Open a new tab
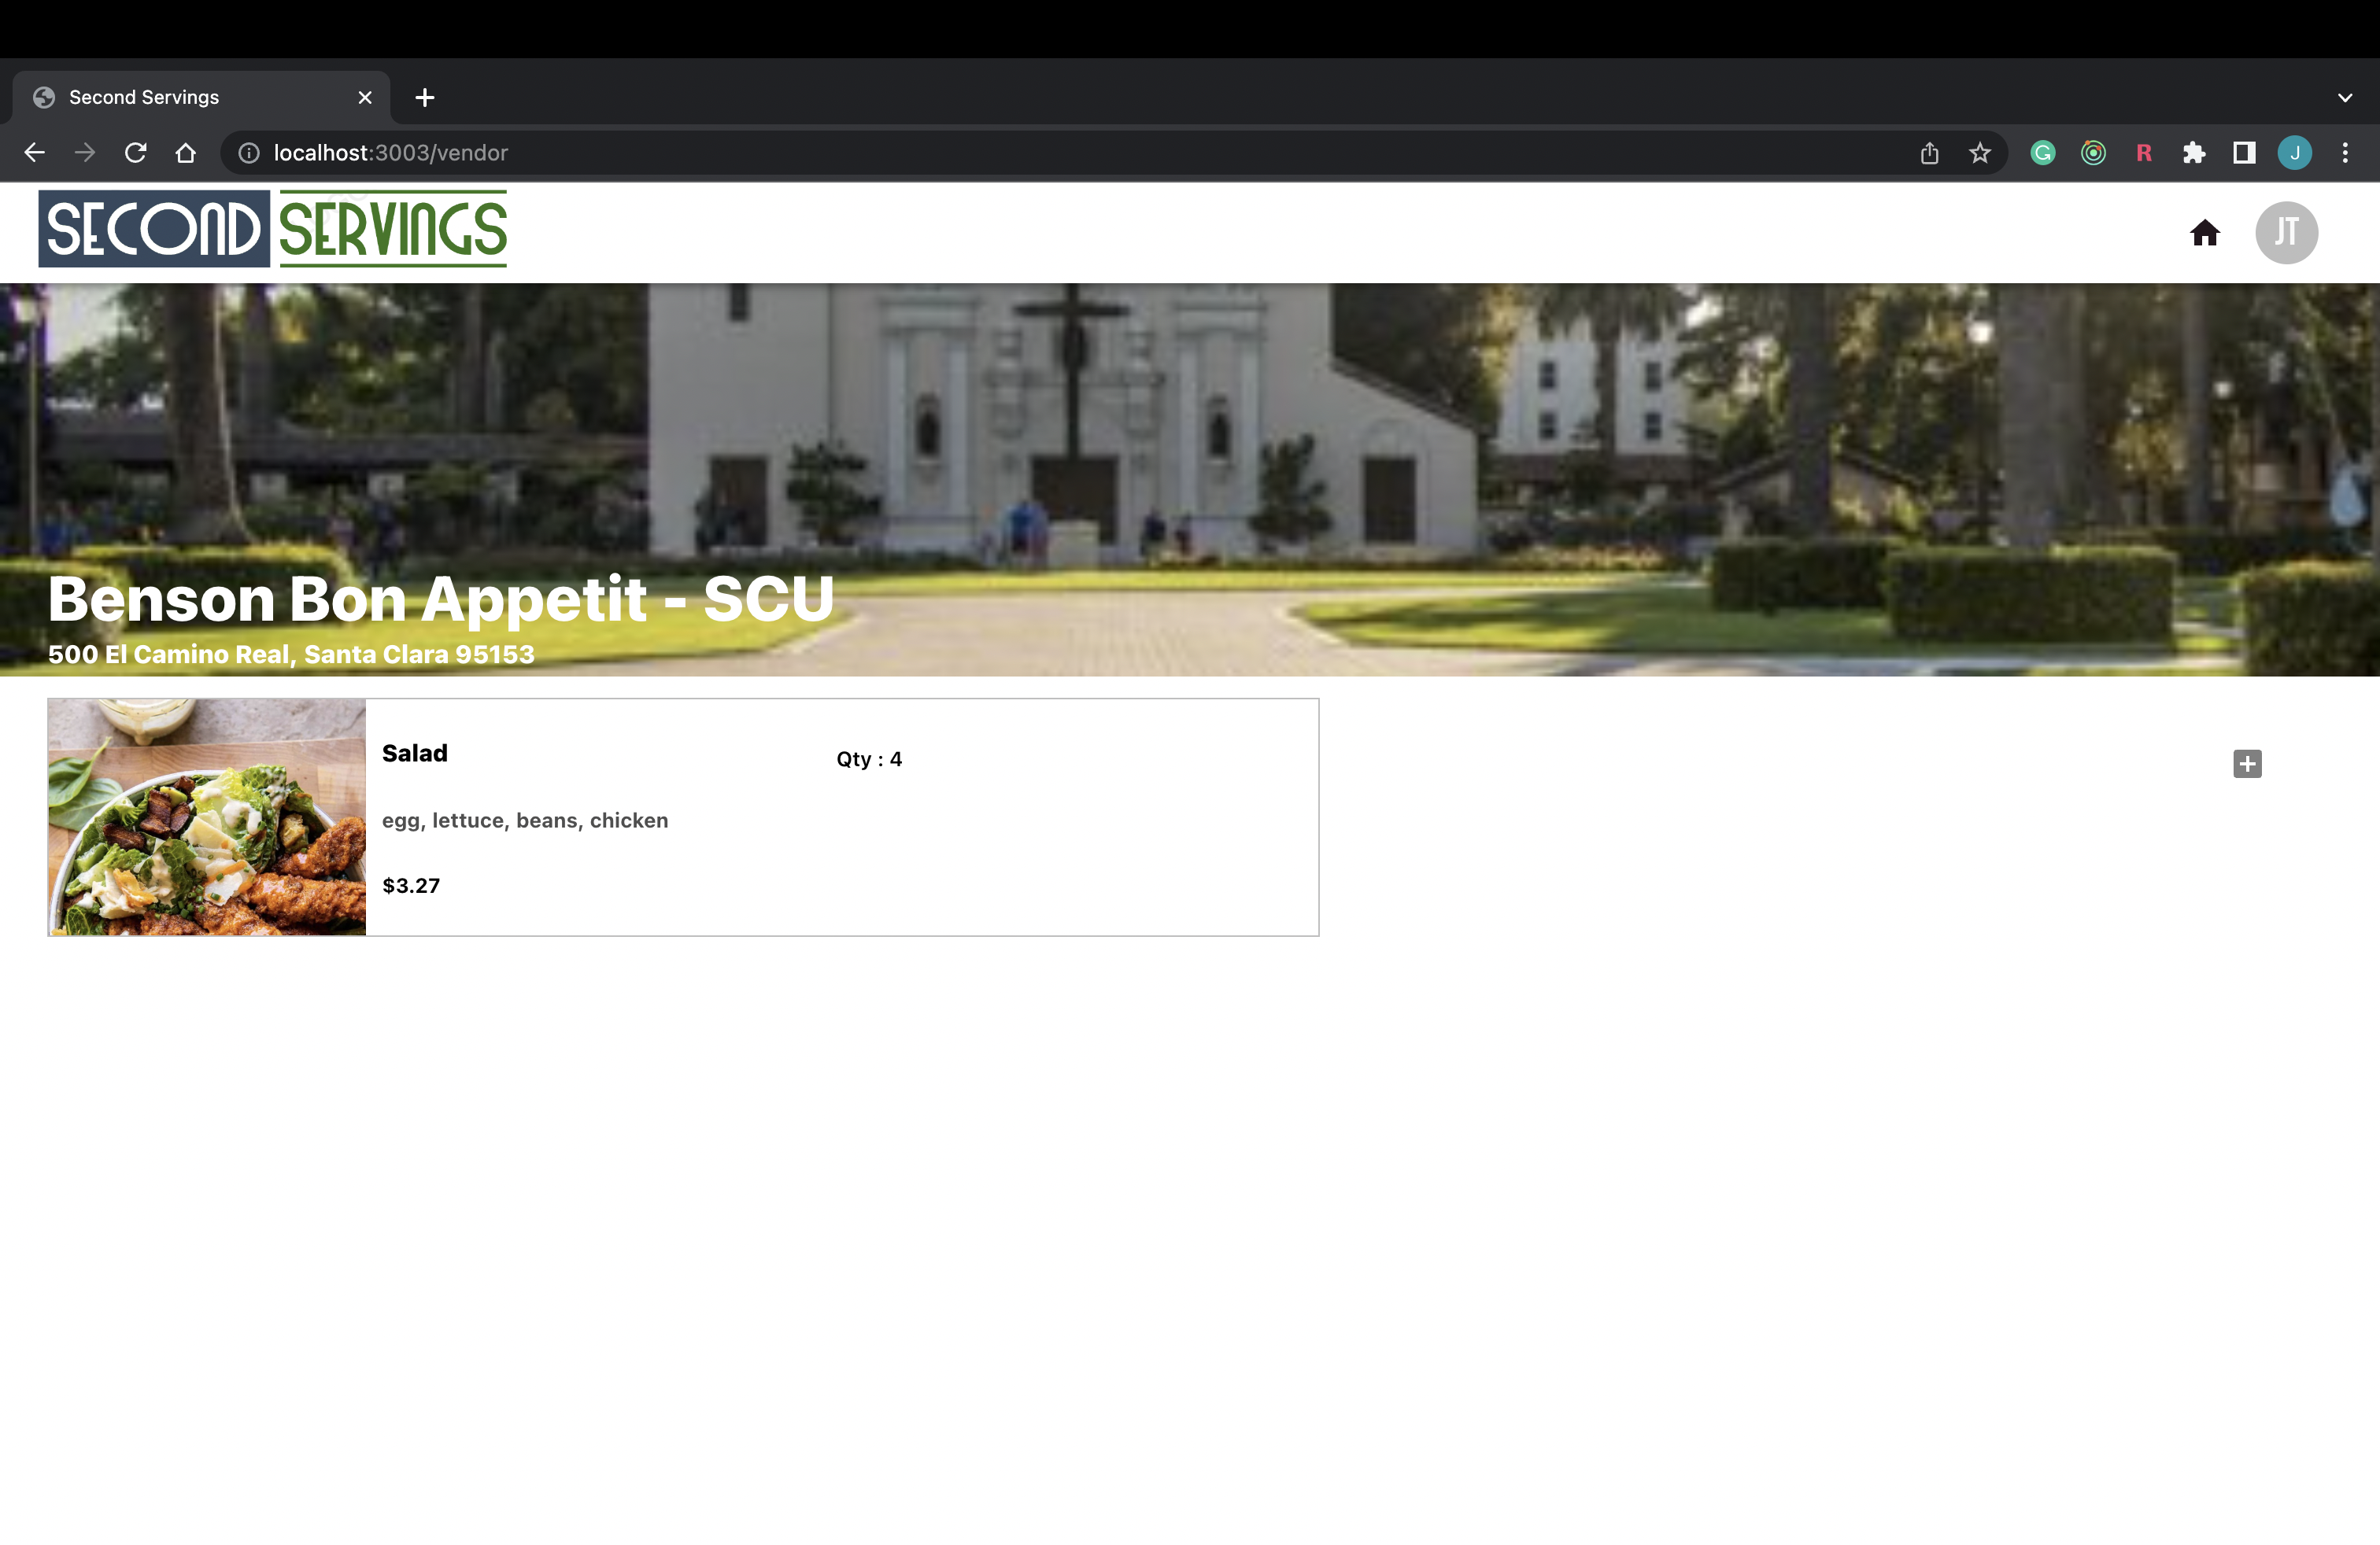This screenshot has height=1545, width=2380. tap(425, 98)
